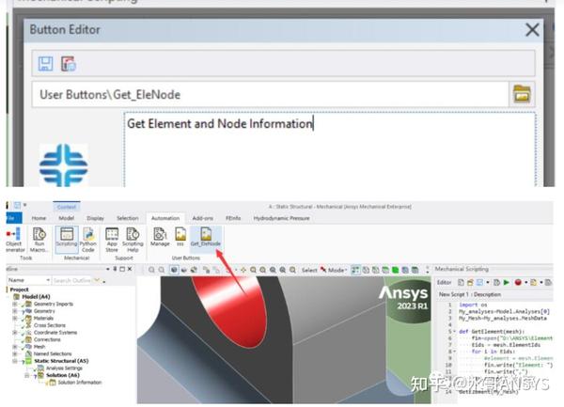The width and height of the screenshot is (564, 407).
Task: Expand the Materials tree node
Action: pyautogui.click(x=15, y=319)
